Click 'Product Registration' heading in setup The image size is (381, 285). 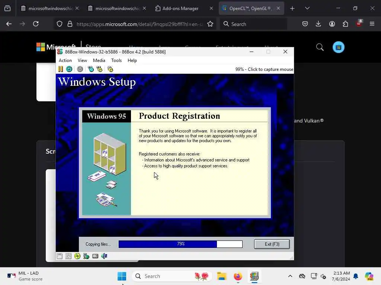pos(179,116)
